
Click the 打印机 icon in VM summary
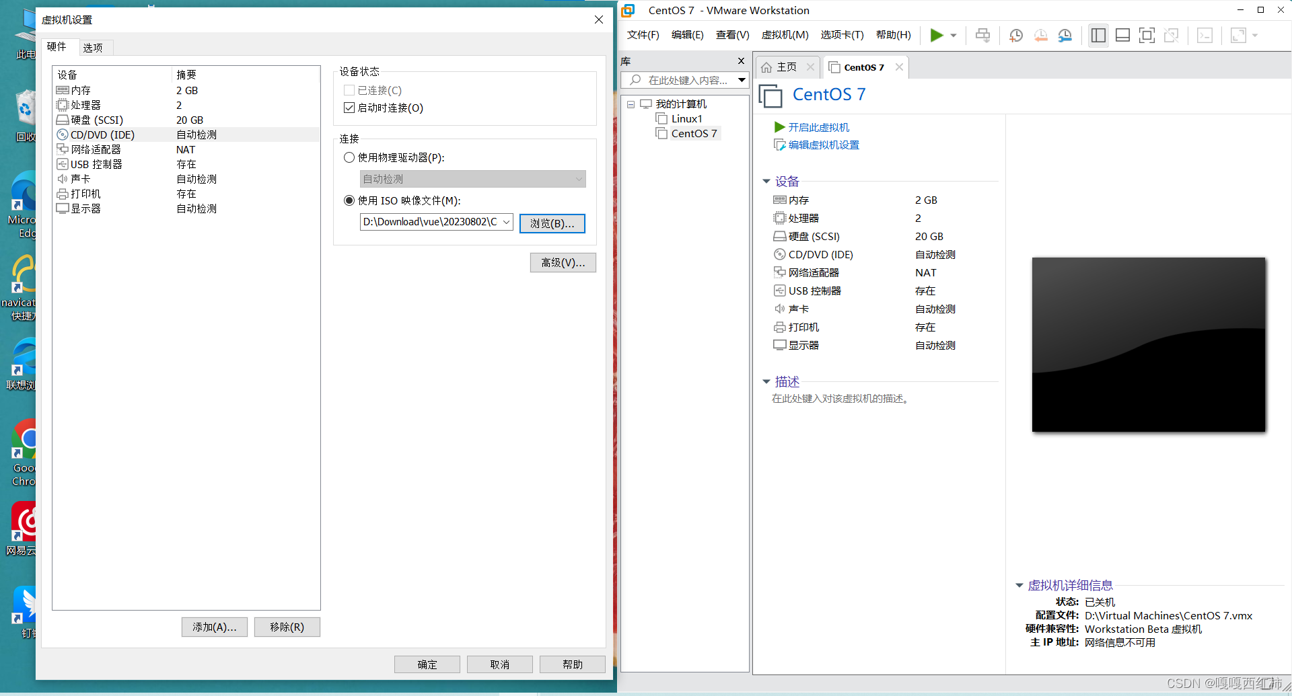pos(780,327)
